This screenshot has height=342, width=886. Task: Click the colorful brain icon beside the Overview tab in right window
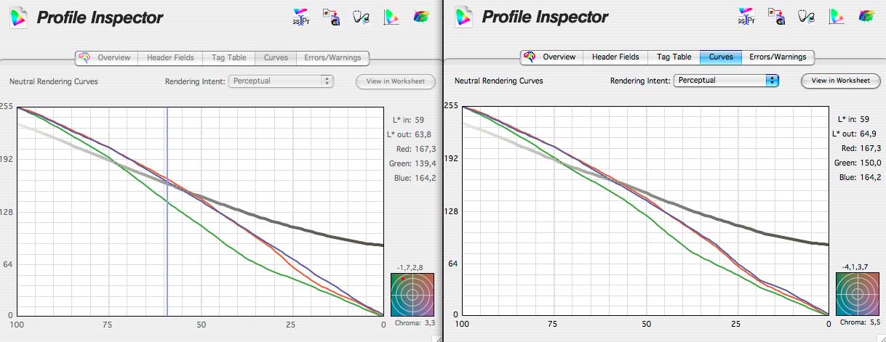coord(530,57)
